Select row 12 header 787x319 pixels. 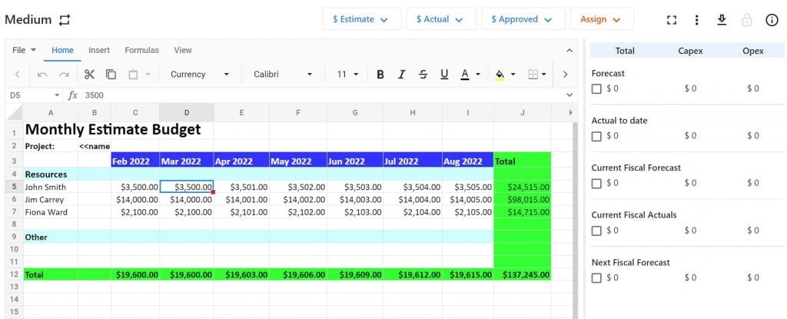(x=14, y=274)
